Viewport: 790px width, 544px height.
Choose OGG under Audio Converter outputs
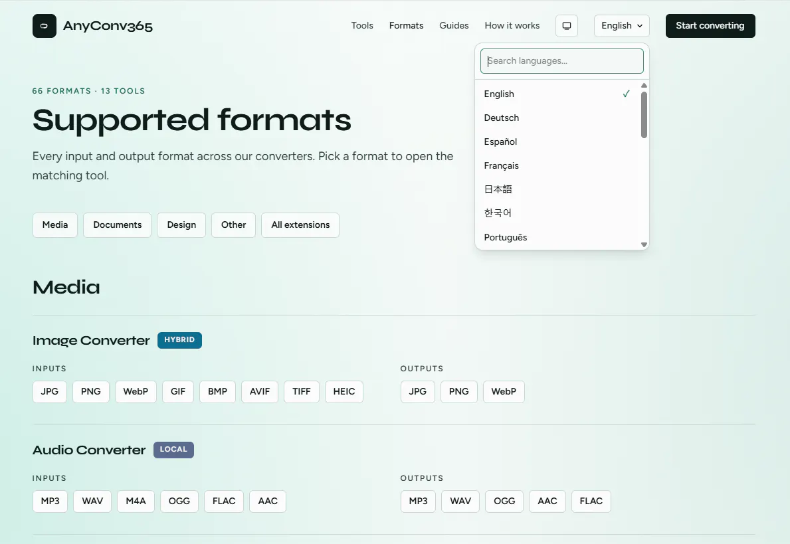pyautogui.click(x=504, y=501)
